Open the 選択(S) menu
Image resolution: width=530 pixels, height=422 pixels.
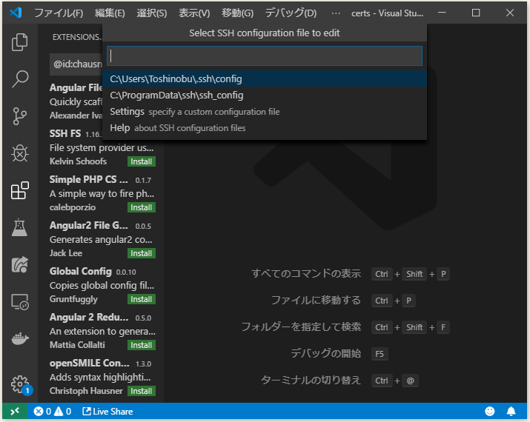(152, 13)
